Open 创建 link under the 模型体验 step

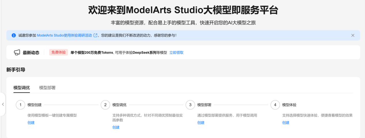point(286,123)
